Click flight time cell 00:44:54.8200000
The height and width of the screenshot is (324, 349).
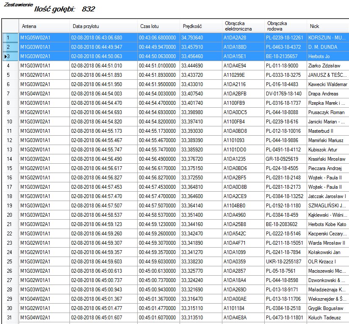pyautogui.click(x=158, y=122)
